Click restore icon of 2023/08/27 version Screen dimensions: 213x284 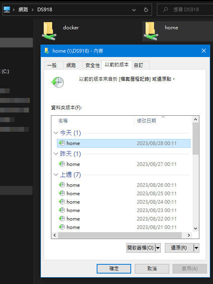click(x=62, y=164)
